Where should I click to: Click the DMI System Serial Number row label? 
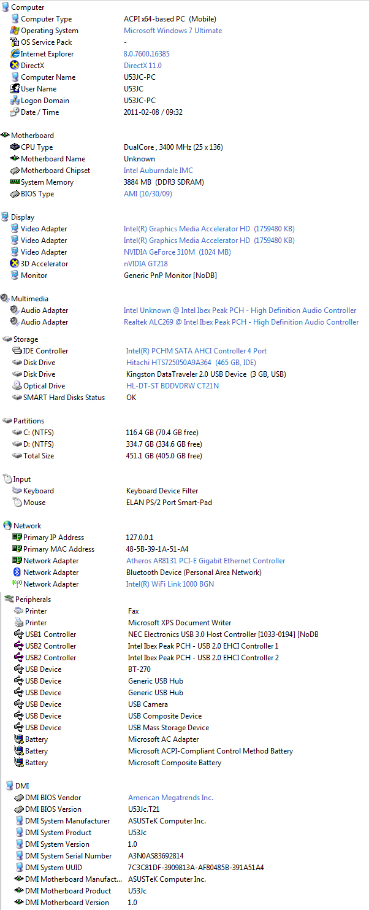tap(69, 856)
